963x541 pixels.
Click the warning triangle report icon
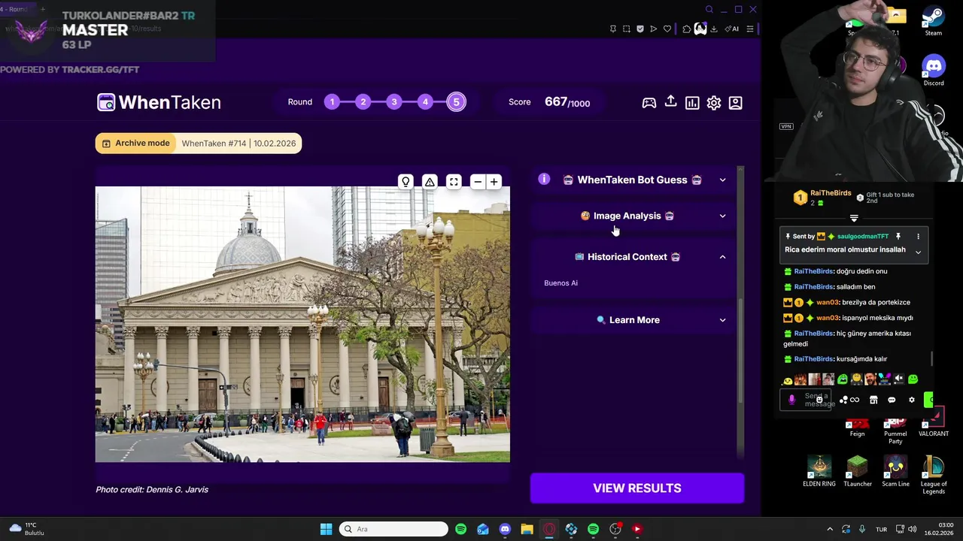click(430, 182)
